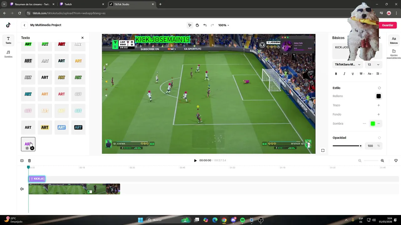401x225 pixels.
Task: Open the Windows Start menu
Action: click(x=140, y=220)
